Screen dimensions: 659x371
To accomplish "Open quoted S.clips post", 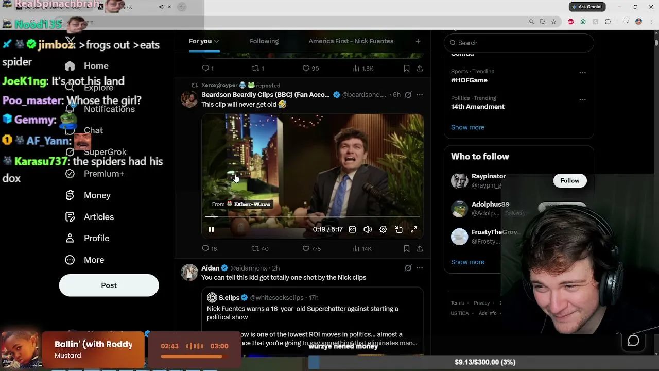I will tap(313, 321).
